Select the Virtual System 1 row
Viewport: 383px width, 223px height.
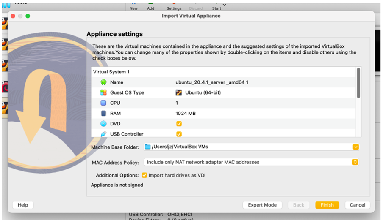pos(111,72)
